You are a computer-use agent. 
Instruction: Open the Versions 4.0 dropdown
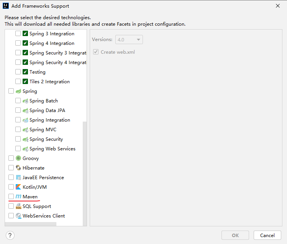point(129,40)
